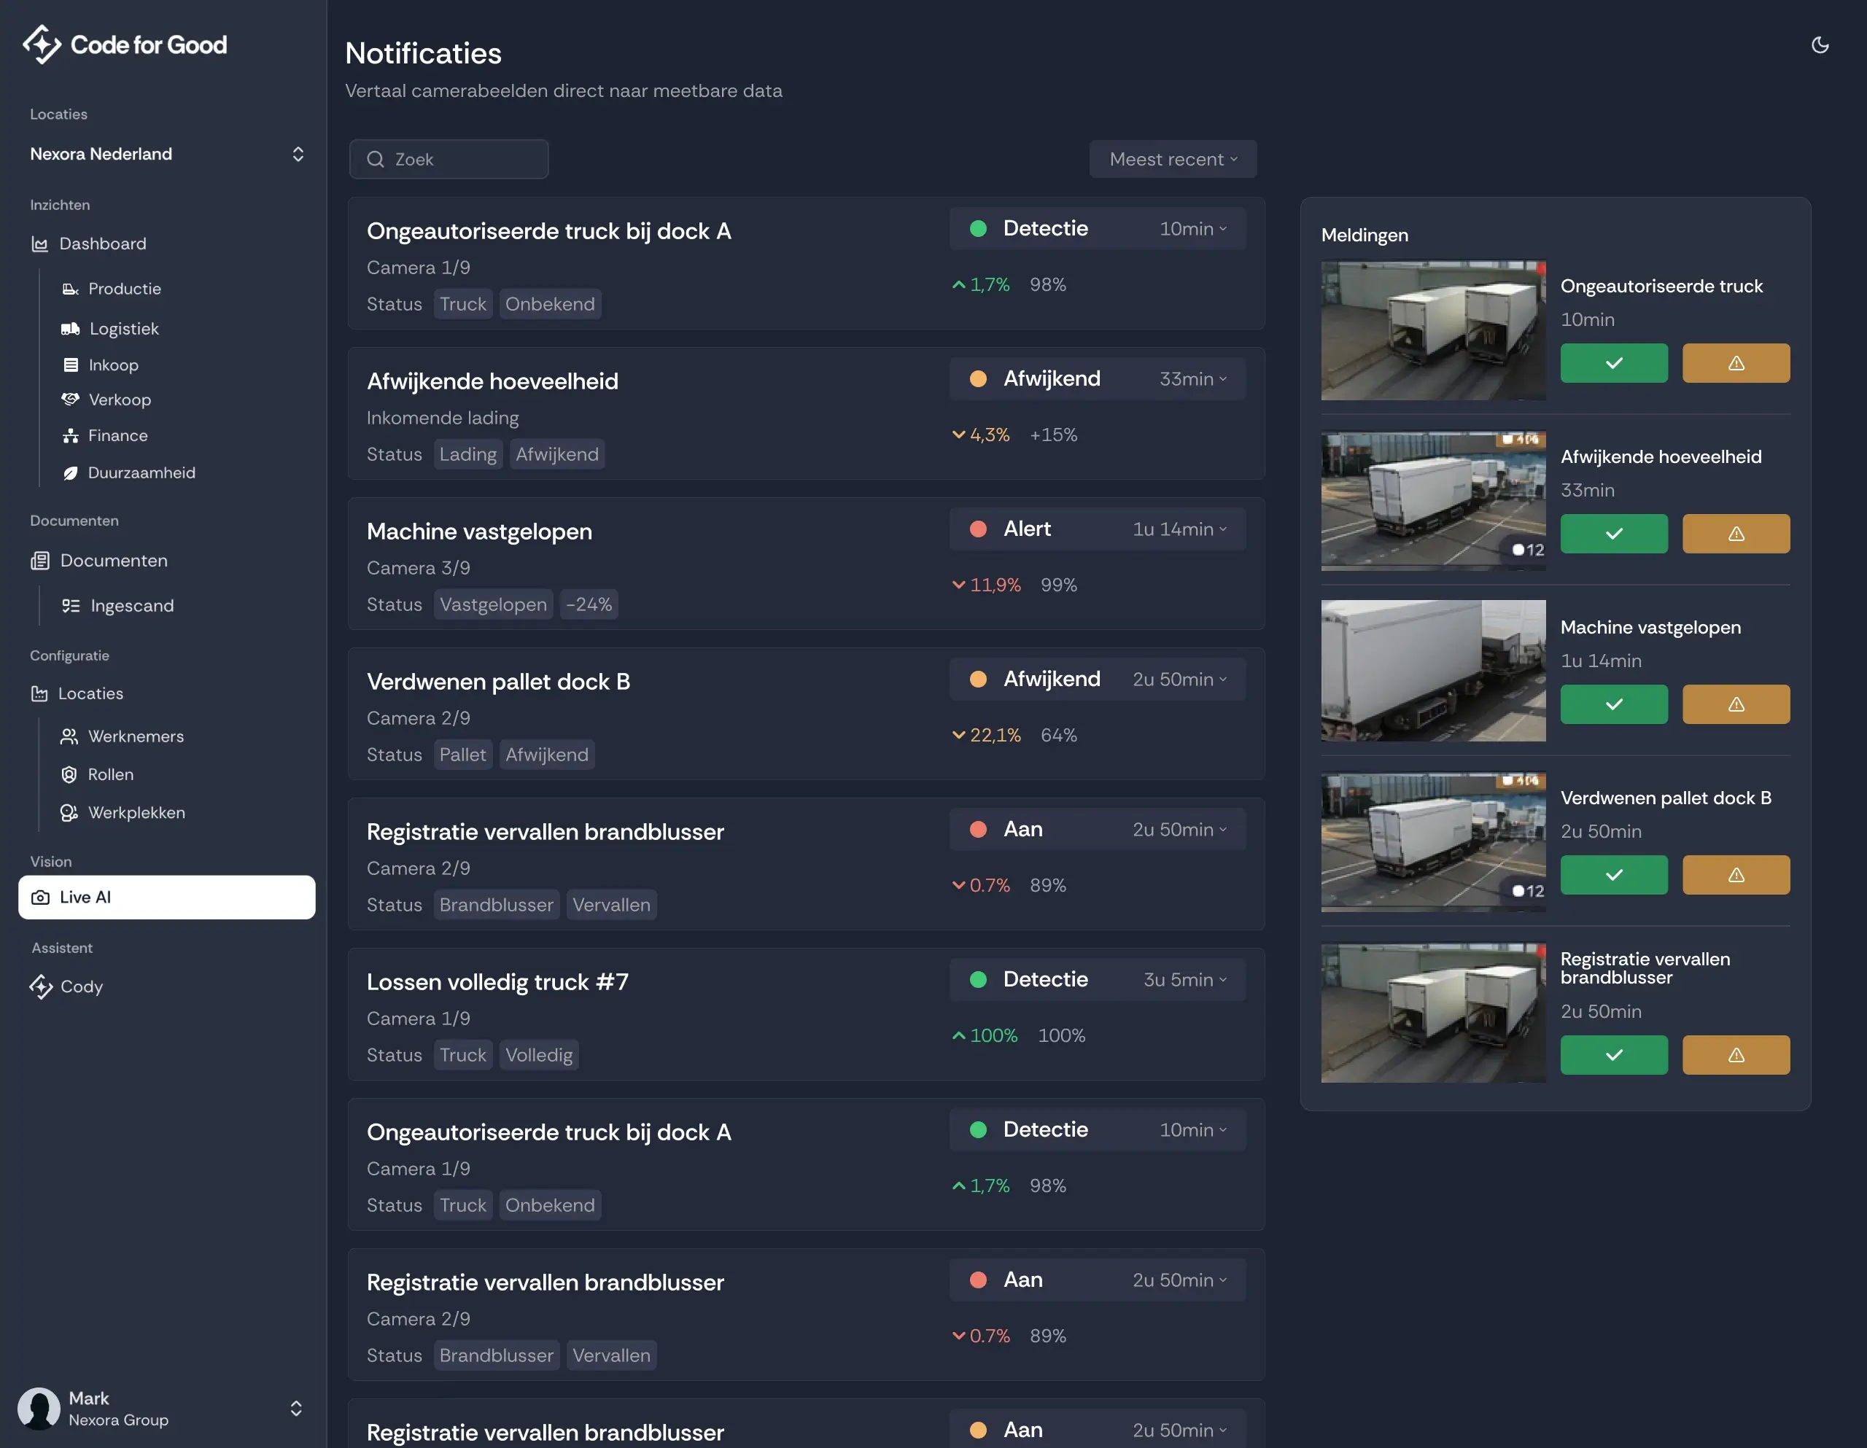Open Logistiek truck icon item
This screenshot has height=1448, width=1867.
coord(123,329)
